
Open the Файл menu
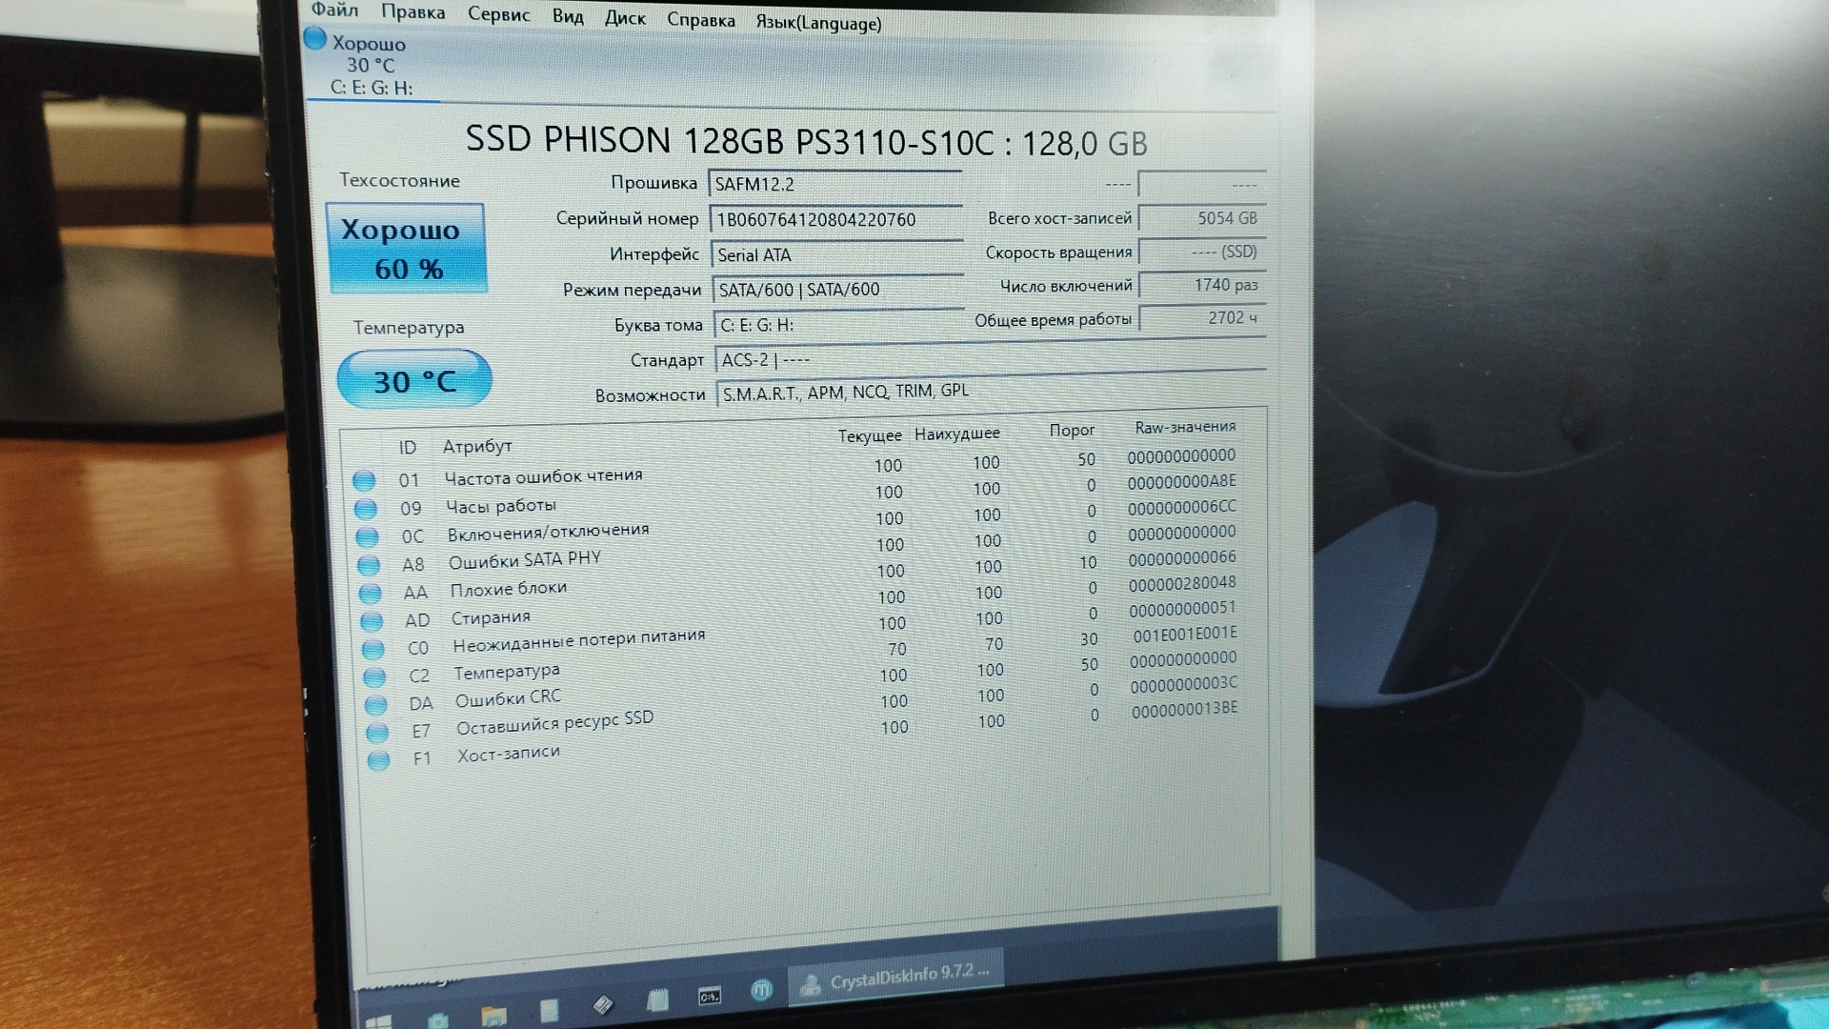(334, 10)
